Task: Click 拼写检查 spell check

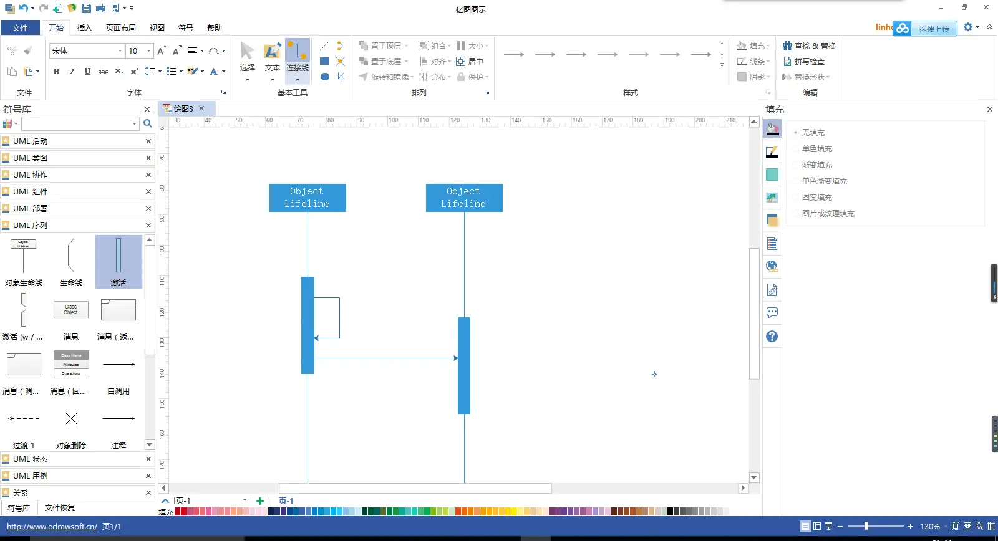Action: click(x=804, y=61)
